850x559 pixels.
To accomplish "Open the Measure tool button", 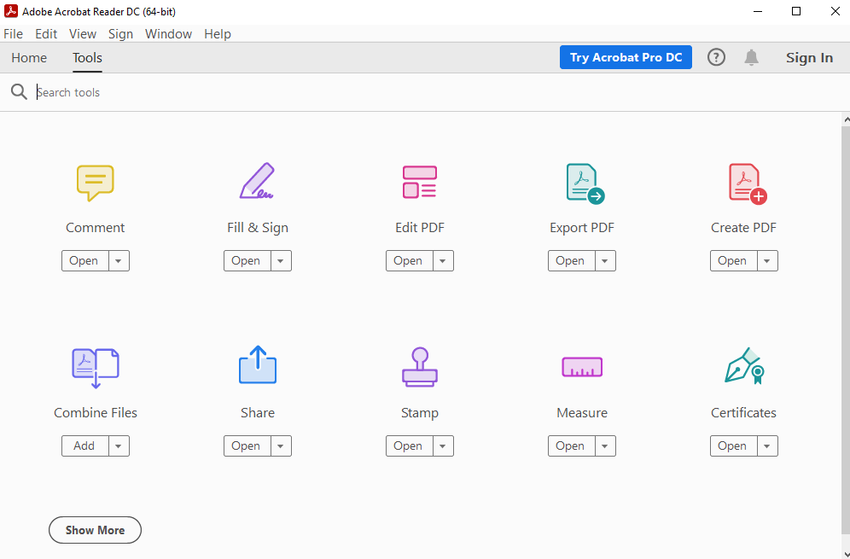I will tap(572, 445).
